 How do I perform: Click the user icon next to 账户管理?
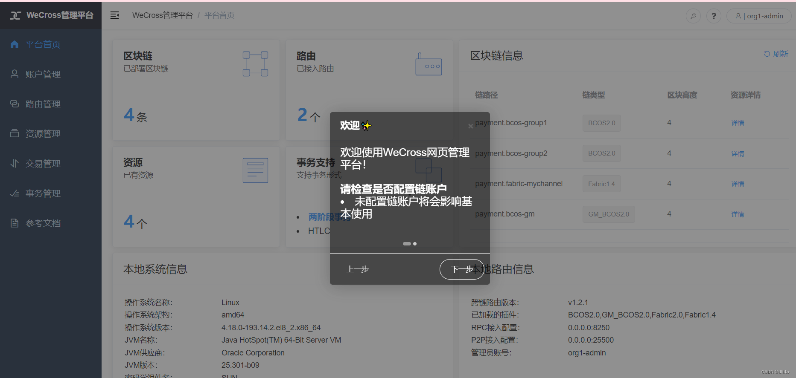(x=15, y=74)
